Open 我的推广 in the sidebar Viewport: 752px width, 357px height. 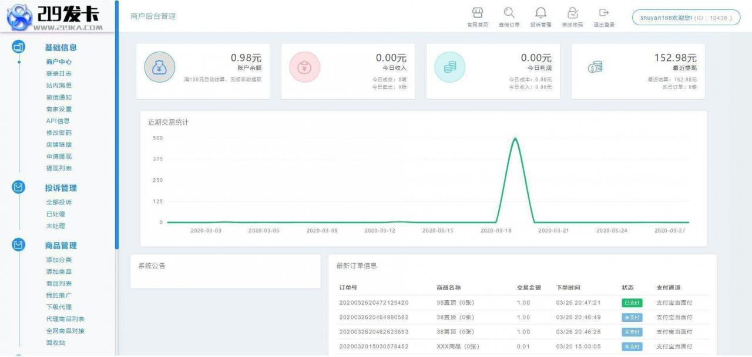(x=59, y=295)
